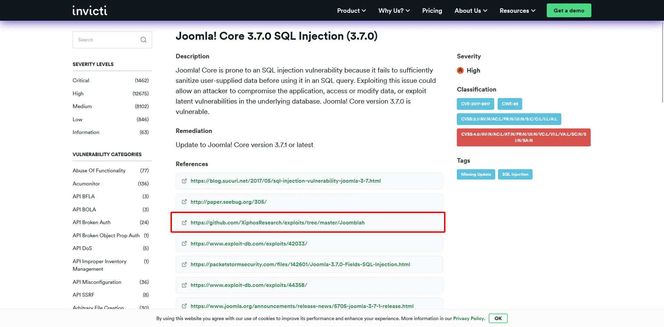Click external link icon beside sucuri blog reference
664x327 pixels.
(x=184, y=181)
